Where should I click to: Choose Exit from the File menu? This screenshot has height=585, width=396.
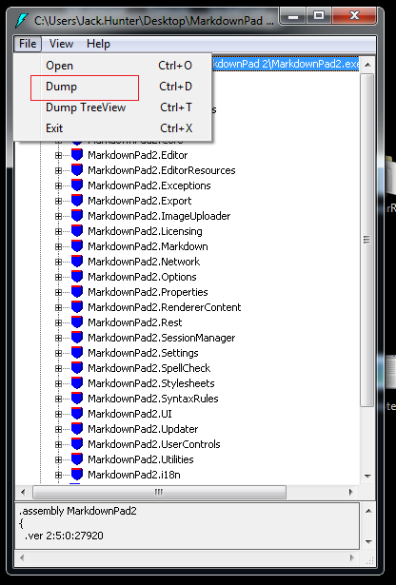[112, 128]
